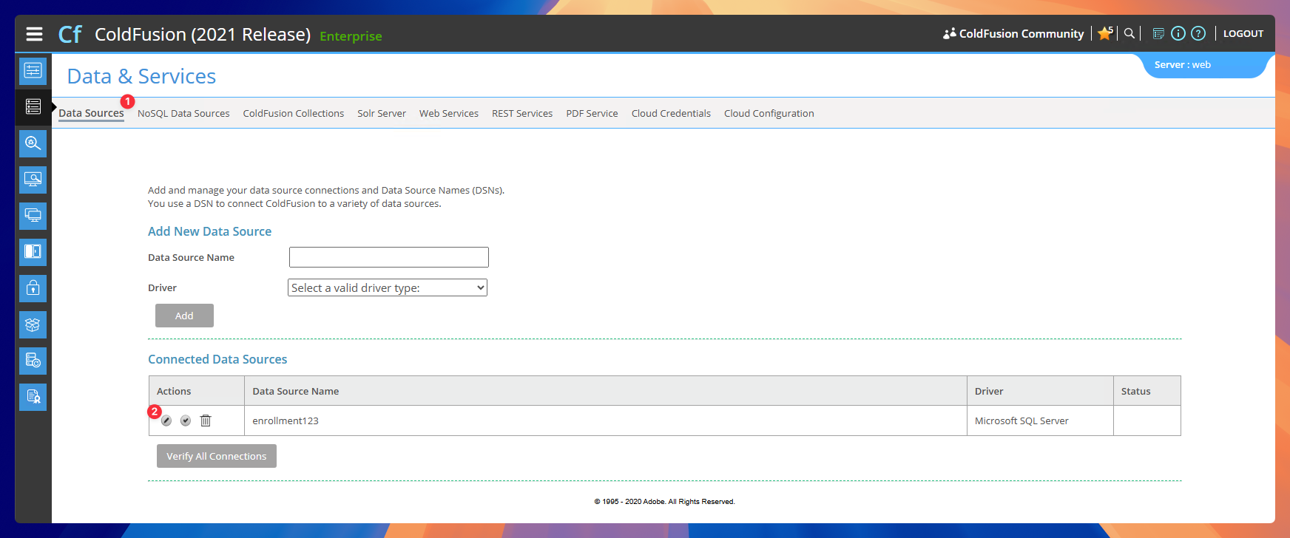
Task: Open the Solr Server tab
Action: coord(382,113)
